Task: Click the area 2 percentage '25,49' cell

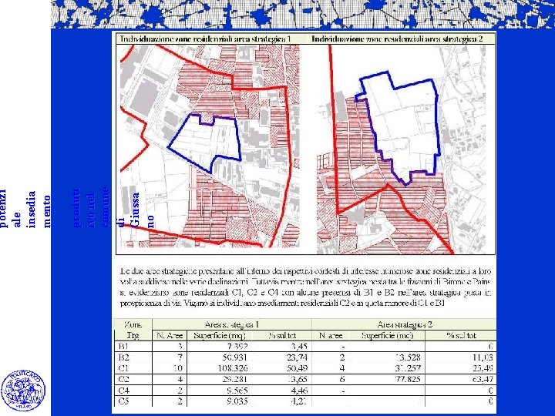Action: [483, 368]
